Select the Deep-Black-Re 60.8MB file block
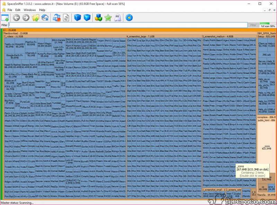The width and height of the screenshot is (277, 205). pyautogui.click(x=29, y=75)
